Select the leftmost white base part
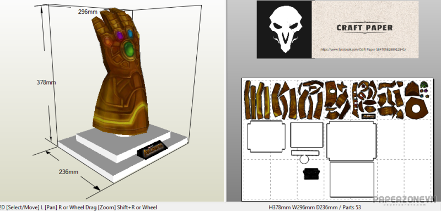441x211 pixels. [266, 136]
